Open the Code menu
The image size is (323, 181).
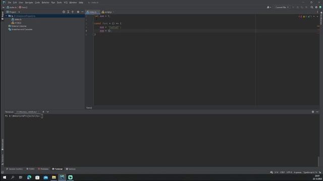pos(37,3)
